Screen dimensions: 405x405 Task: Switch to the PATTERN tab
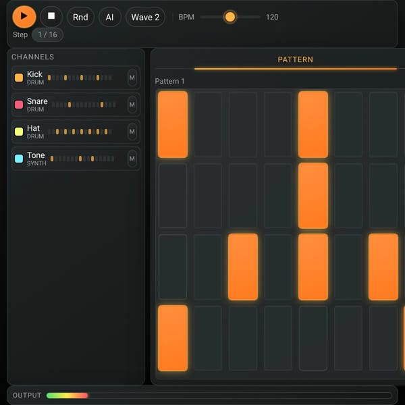coord(295,59)
